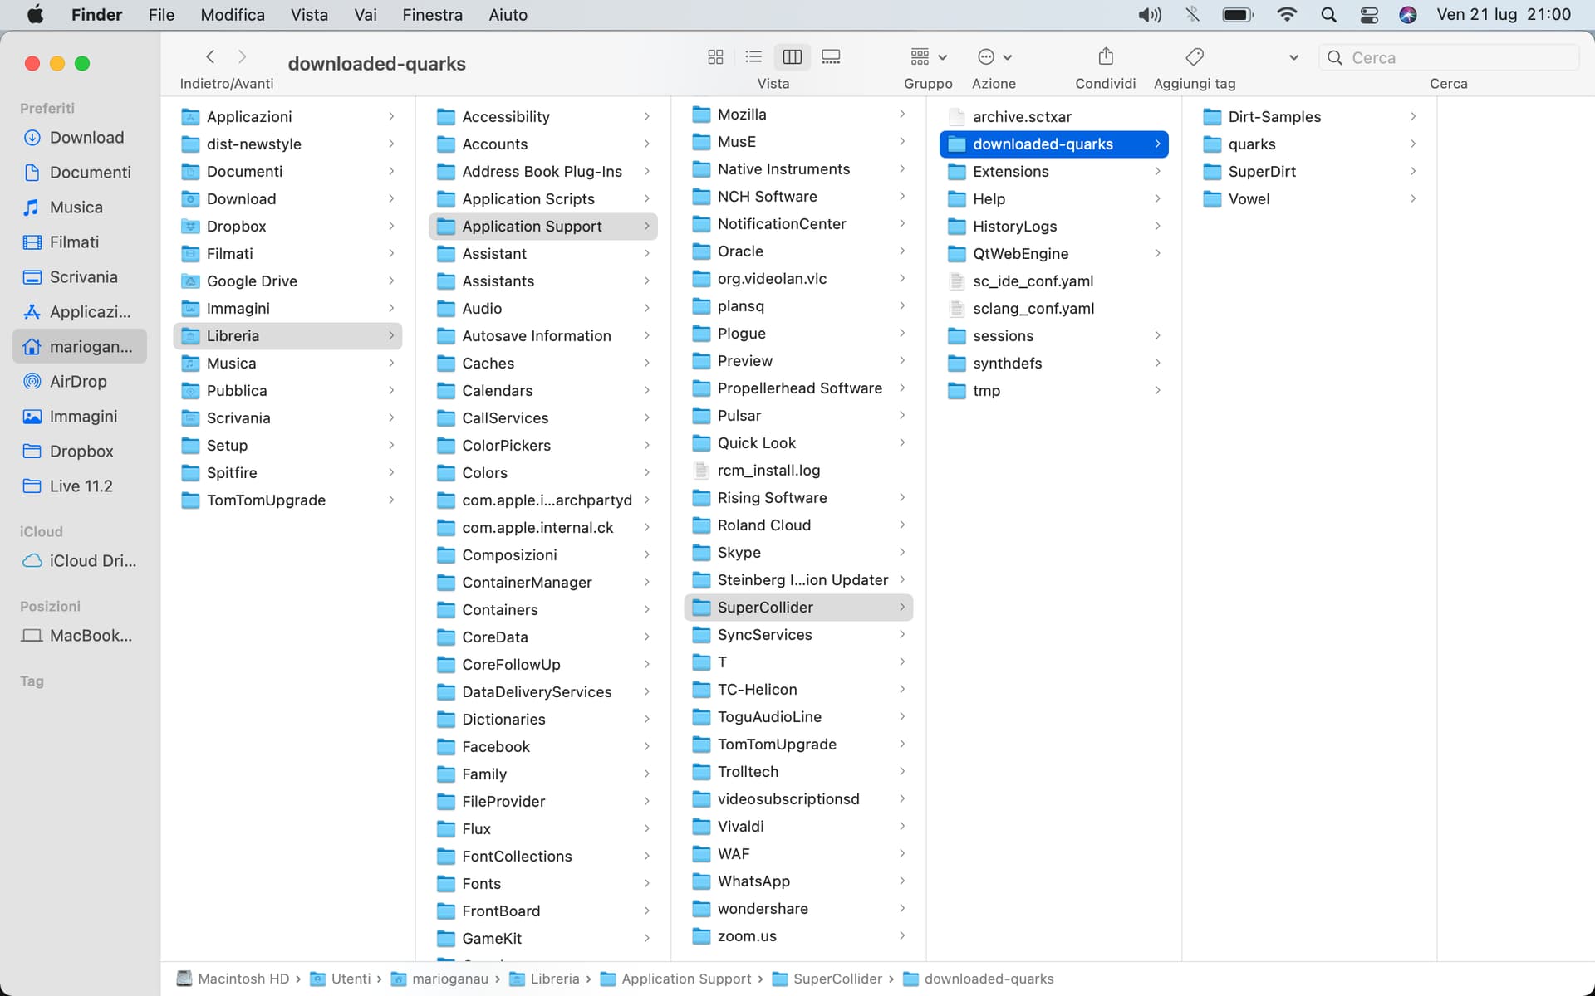This screenshot has height=996, width=1595.
Task: Click Macintosh HD in the path bar
Action: 243,979
